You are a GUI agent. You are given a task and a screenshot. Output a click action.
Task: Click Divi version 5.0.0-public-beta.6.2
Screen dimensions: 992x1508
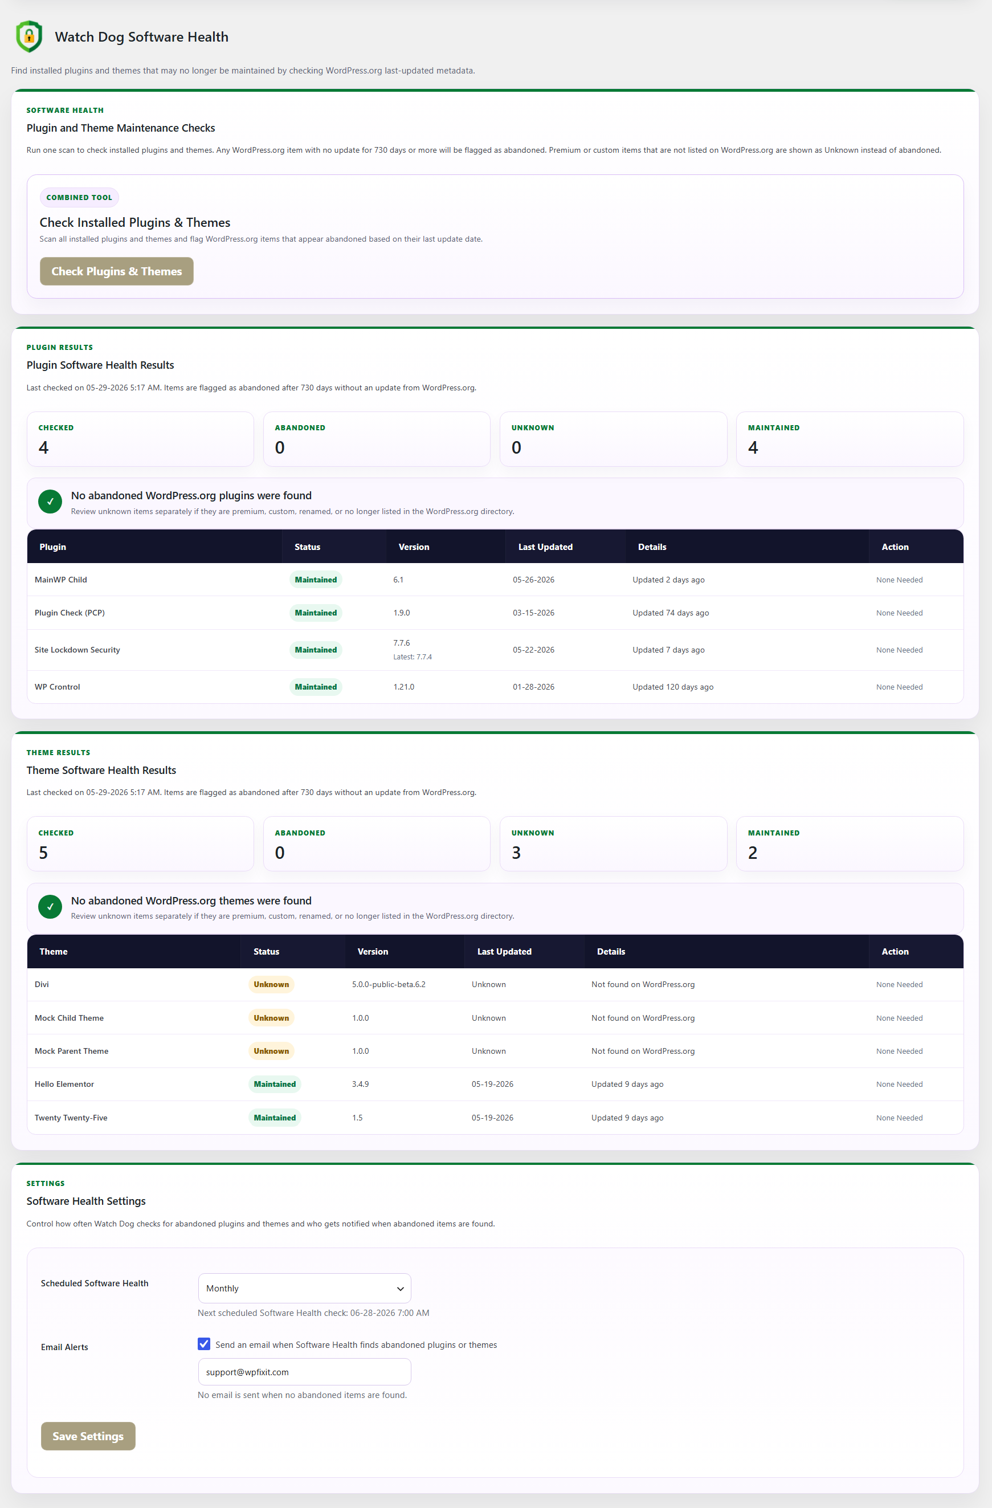pyautogui.click(x=389, y=985)
